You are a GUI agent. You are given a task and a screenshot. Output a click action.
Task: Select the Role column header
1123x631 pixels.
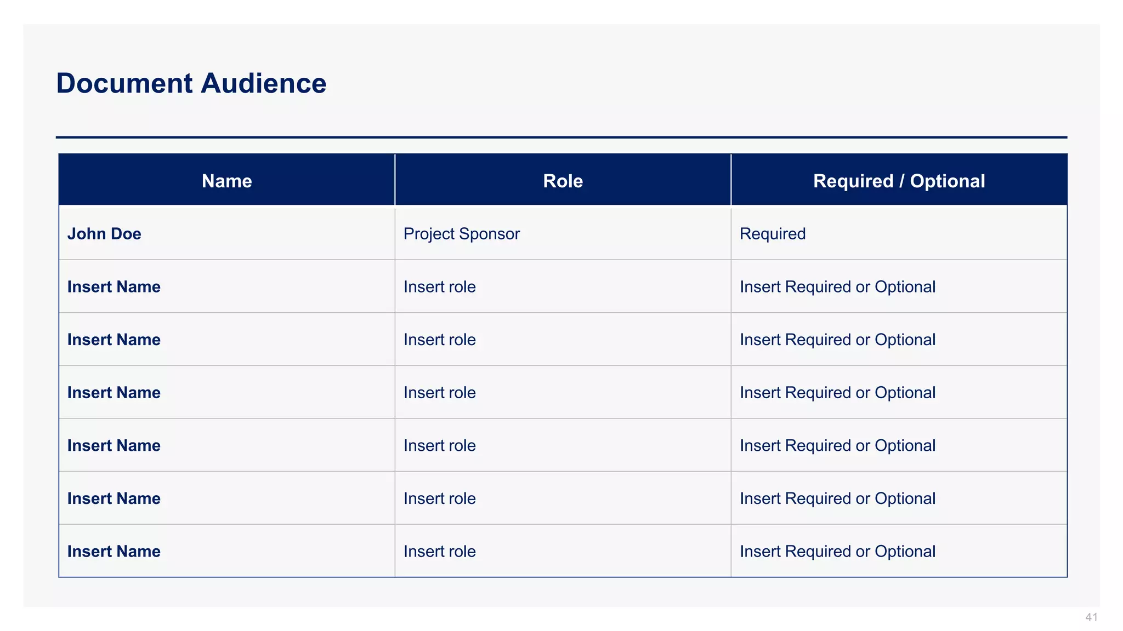tap(563, 181)
